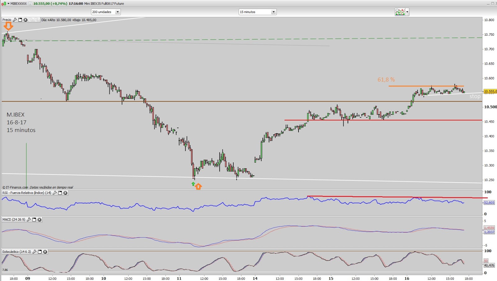Open the 200 unidades dropdown
This screenshot has height=281, width=497.
pos(106,12)
